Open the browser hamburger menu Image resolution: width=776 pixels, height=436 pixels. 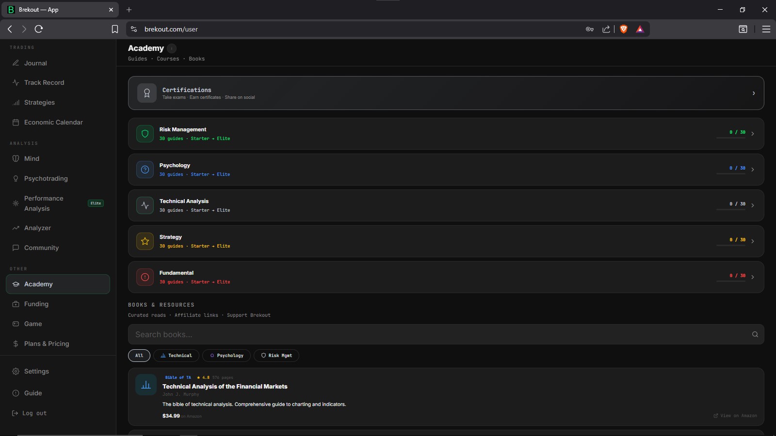point(766,29)
